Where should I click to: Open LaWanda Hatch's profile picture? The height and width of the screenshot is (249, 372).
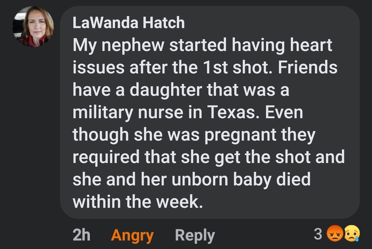click(x=33, y=27)
